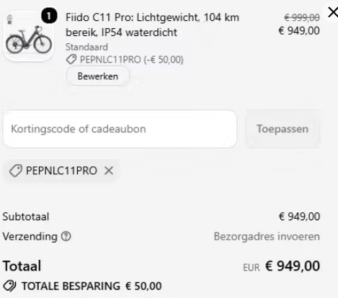Viewport: 338px width, 298px height.
Task: Open the Verzending help question mark
Action: 66,236
